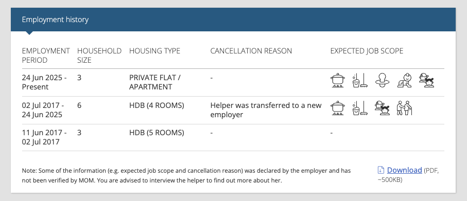Image resolution: width=467 pixels, height=201 pixels.
Task: Click the elderly care icon
Action: pyautogui.click(x=405, y=108)
